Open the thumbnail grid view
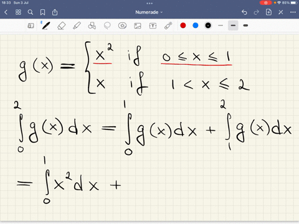Image resolution: width=299 pixels, height=224 pixels. pos(18,12)
